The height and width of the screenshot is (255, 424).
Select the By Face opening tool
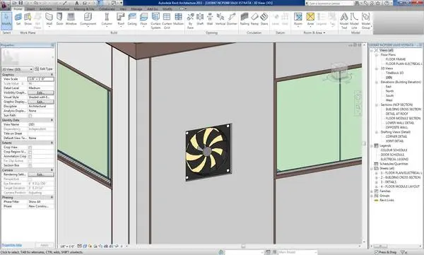point(190,21)
